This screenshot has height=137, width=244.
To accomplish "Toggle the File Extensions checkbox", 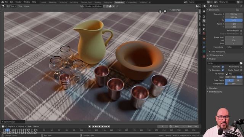I will pos(223,70).
